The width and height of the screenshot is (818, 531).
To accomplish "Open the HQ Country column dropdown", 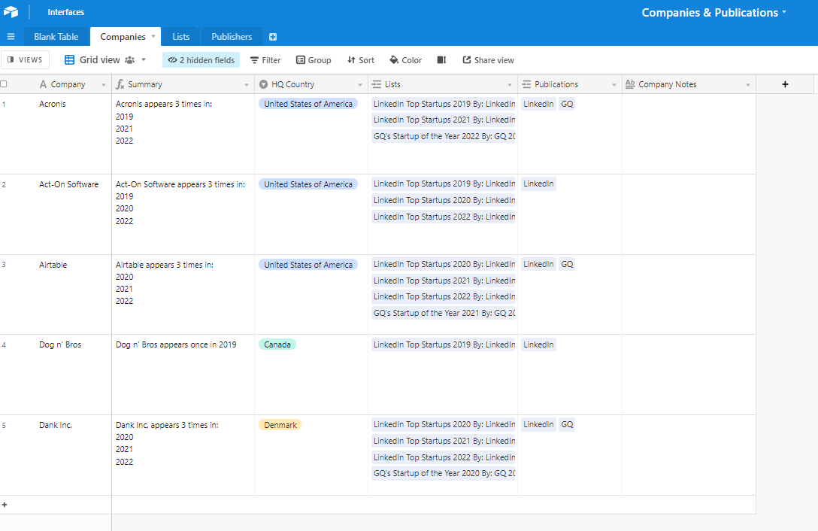I will pos(360,84).
